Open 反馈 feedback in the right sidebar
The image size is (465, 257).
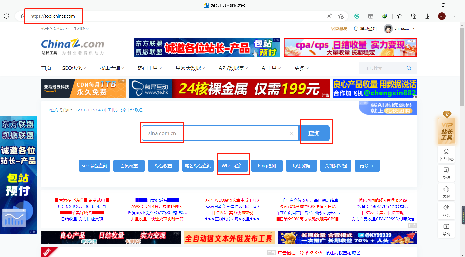[x=446, y=173]
